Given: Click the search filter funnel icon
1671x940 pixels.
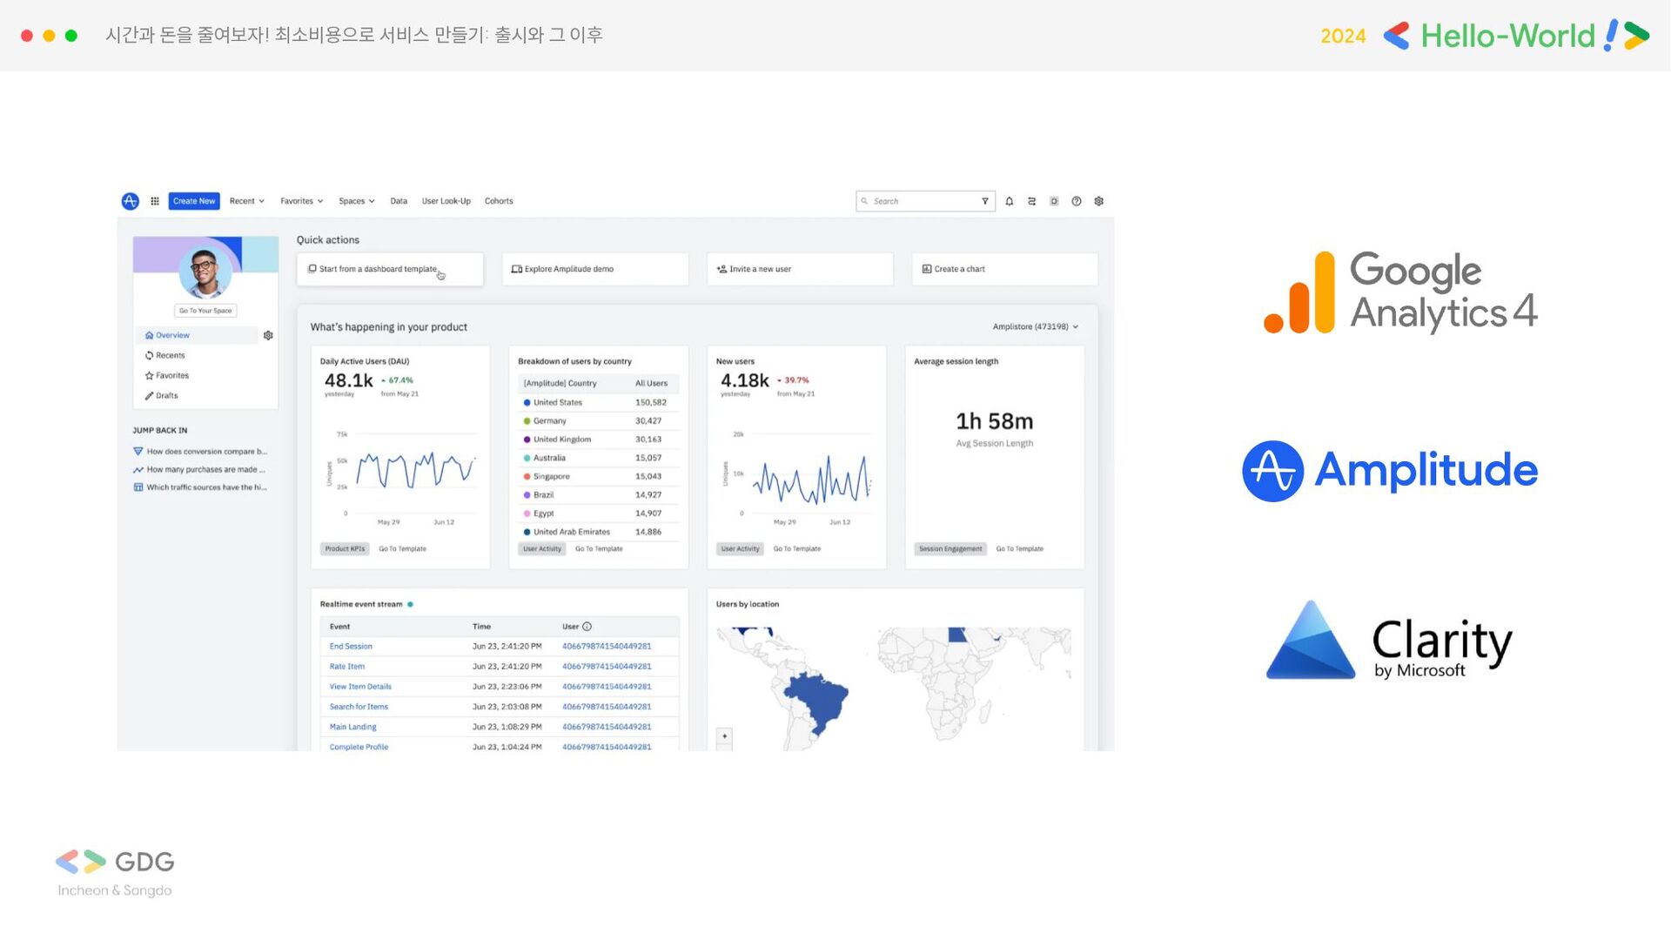Looking at the screenshot, I should [x=985, y=201].
